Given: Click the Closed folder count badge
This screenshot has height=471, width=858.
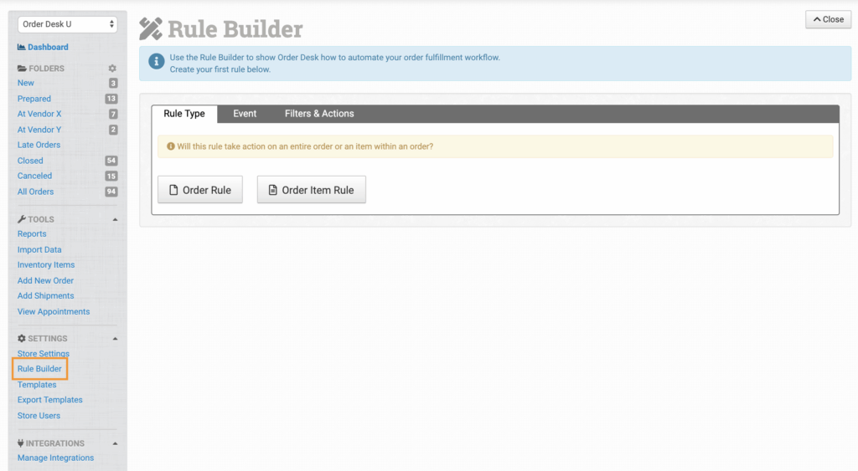Looking at the screenshot, I should [111, 161].
